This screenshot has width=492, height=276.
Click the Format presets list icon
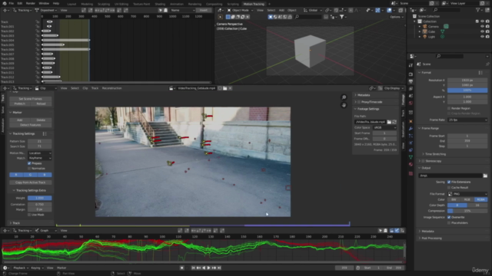pos(480,72)
